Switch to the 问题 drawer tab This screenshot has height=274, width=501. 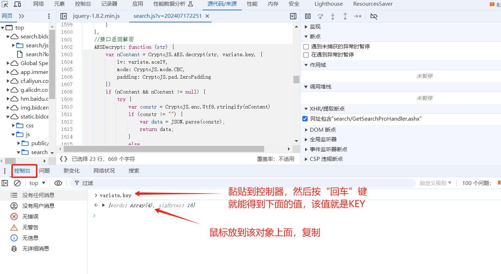45,171
